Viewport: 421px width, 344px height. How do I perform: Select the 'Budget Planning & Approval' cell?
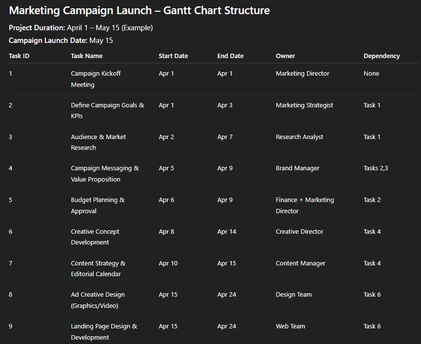point(98,205)
